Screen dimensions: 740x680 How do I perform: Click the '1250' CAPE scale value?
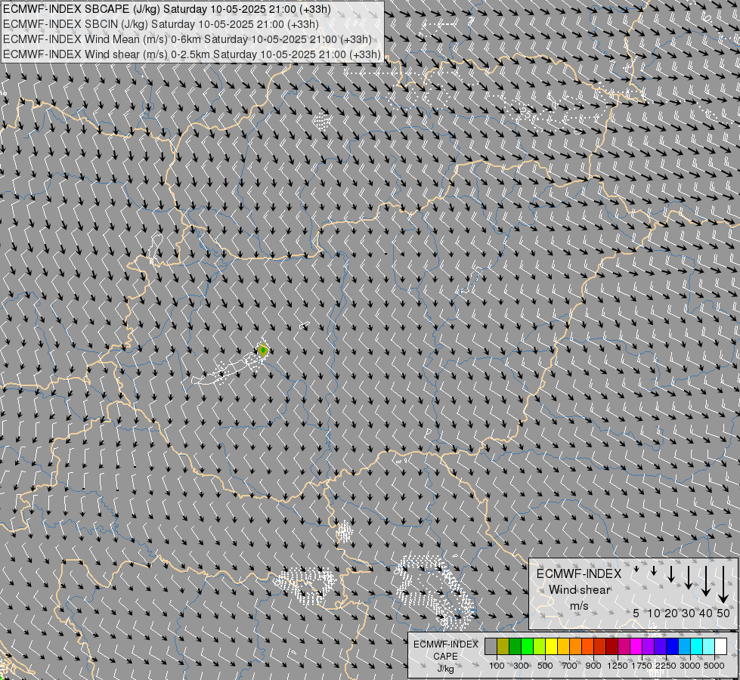point(618,666)
